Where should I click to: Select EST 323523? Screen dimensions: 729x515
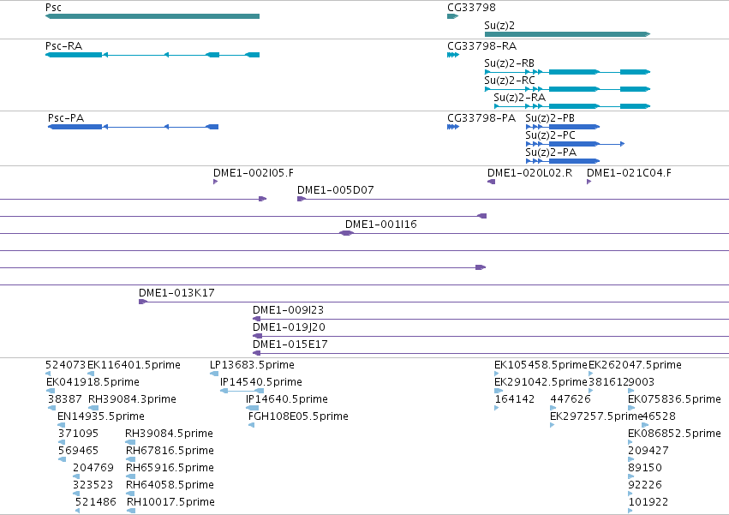(93, 485)
